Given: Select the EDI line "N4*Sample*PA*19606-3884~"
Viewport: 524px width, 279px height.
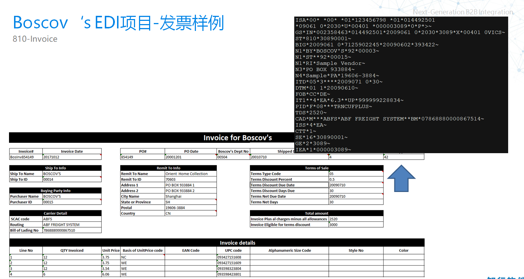Looking at the screenshot, I should (337, 76).
